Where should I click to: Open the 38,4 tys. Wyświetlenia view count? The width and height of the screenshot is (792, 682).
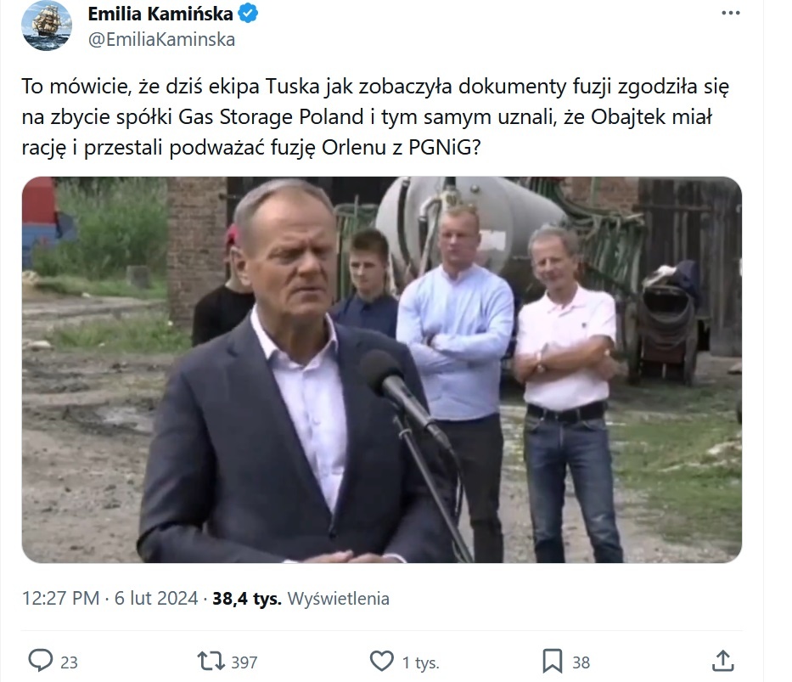(301, 598)
